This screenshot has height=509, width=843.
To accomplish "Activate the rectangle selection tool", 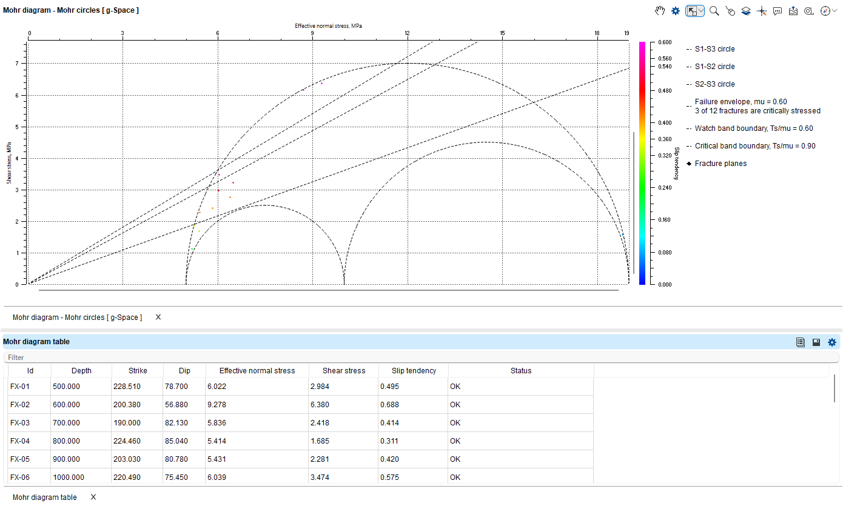I will (x=692, y=11).
